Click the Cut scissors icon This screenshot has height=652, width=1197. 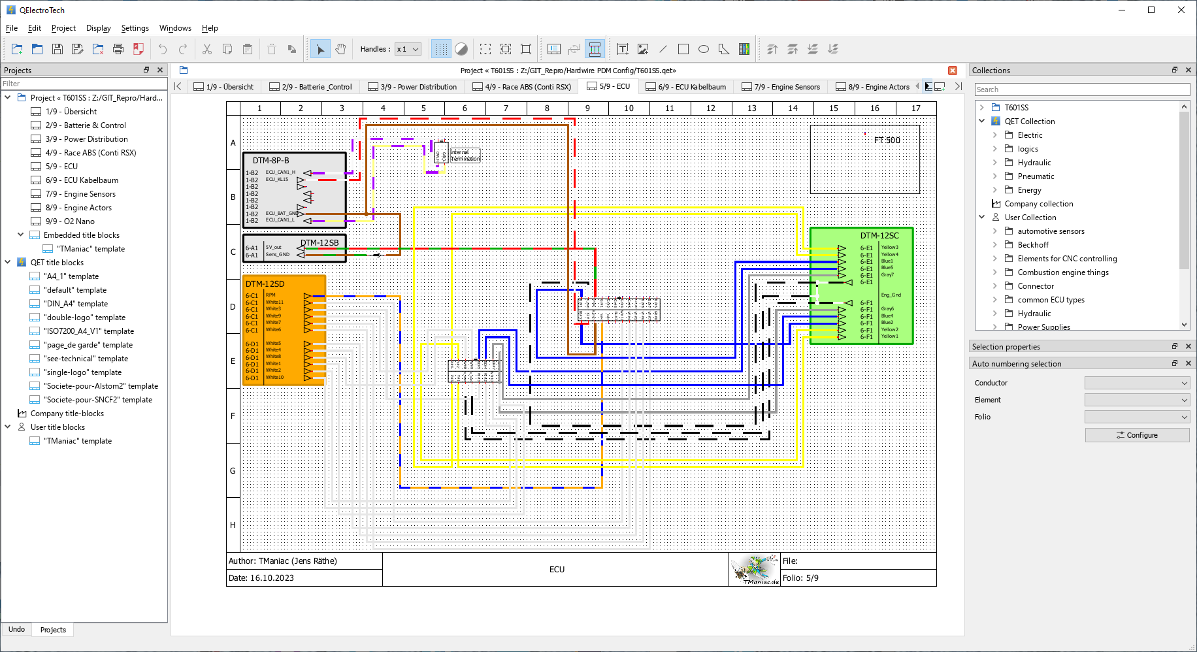click(x=207, y=49)
